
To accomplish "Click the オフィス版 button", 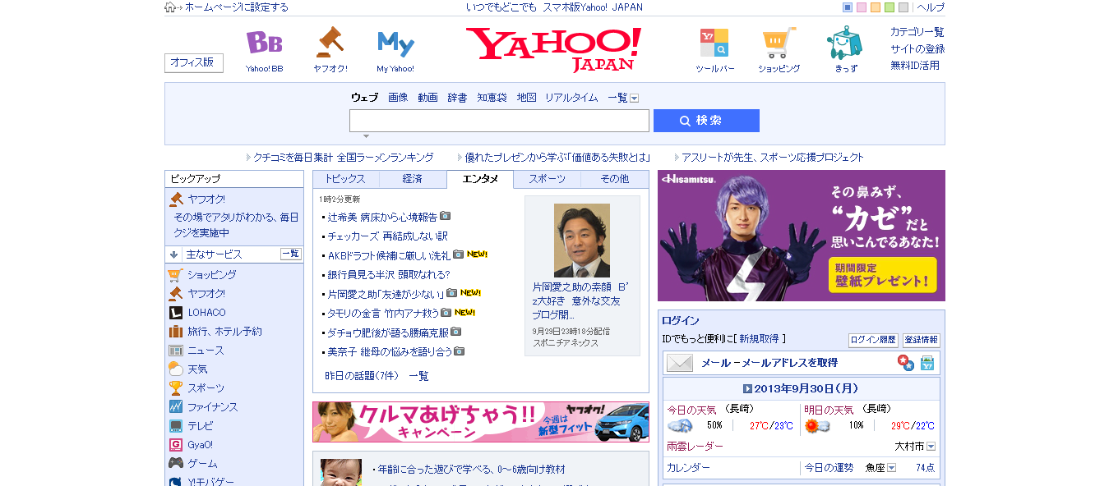I will tap(194, 63).
